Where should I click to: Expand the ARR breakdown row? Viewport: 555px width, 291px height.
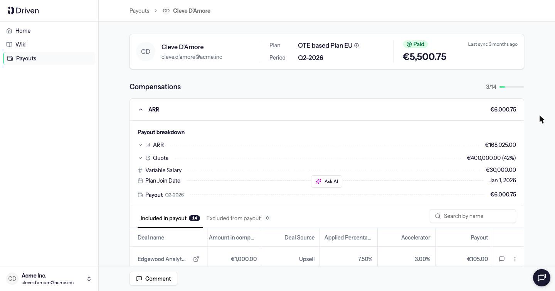[140, 145]
